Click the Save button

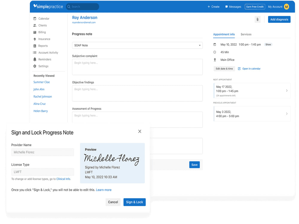click(195, 165)
